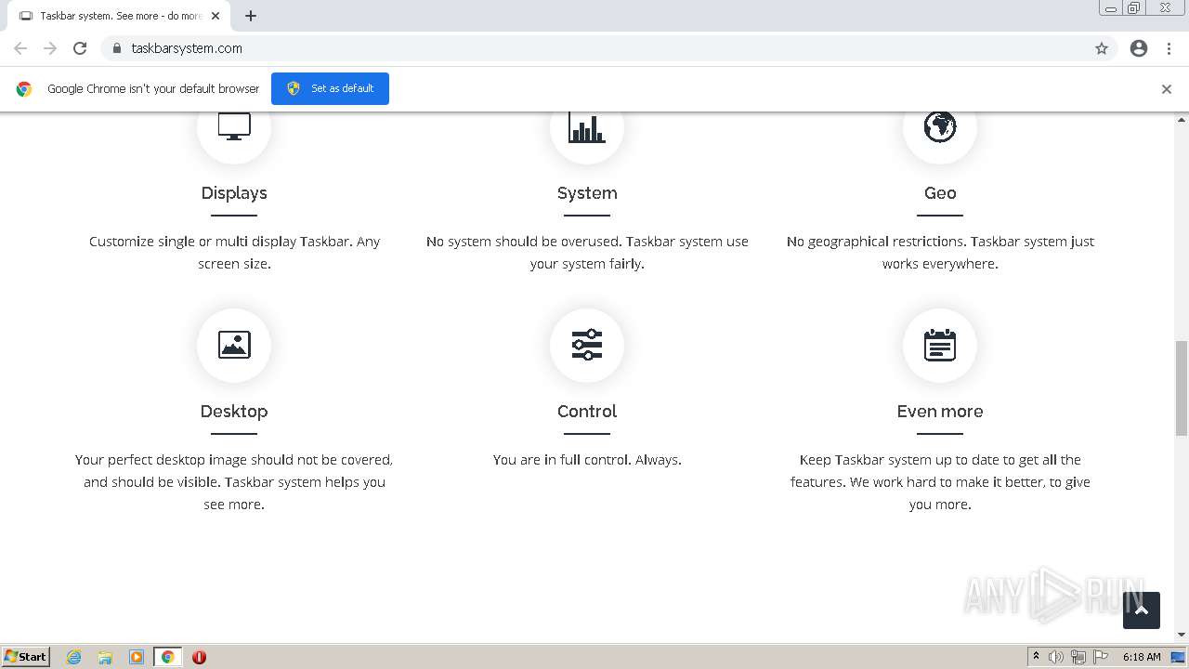Click the System bar chart icon

pyautogui.click(x=587, y=128)
